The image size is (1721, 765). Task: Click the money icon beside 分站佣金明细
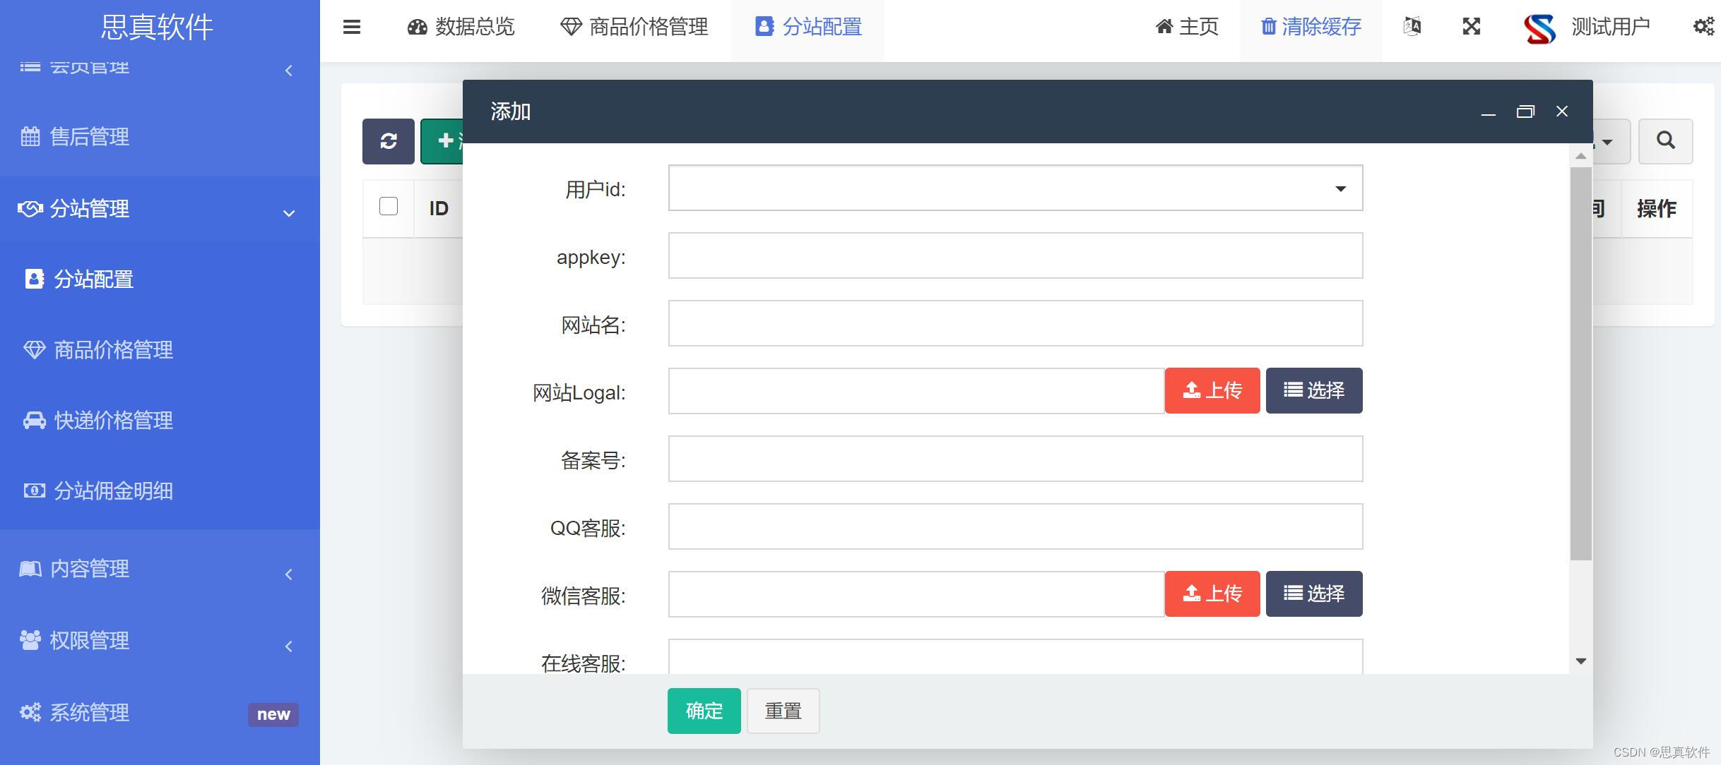35,490
